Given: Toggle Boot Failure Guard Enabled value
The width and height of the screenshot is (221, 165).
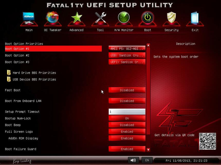Looking at the screenshot, I should coord(127,149).
